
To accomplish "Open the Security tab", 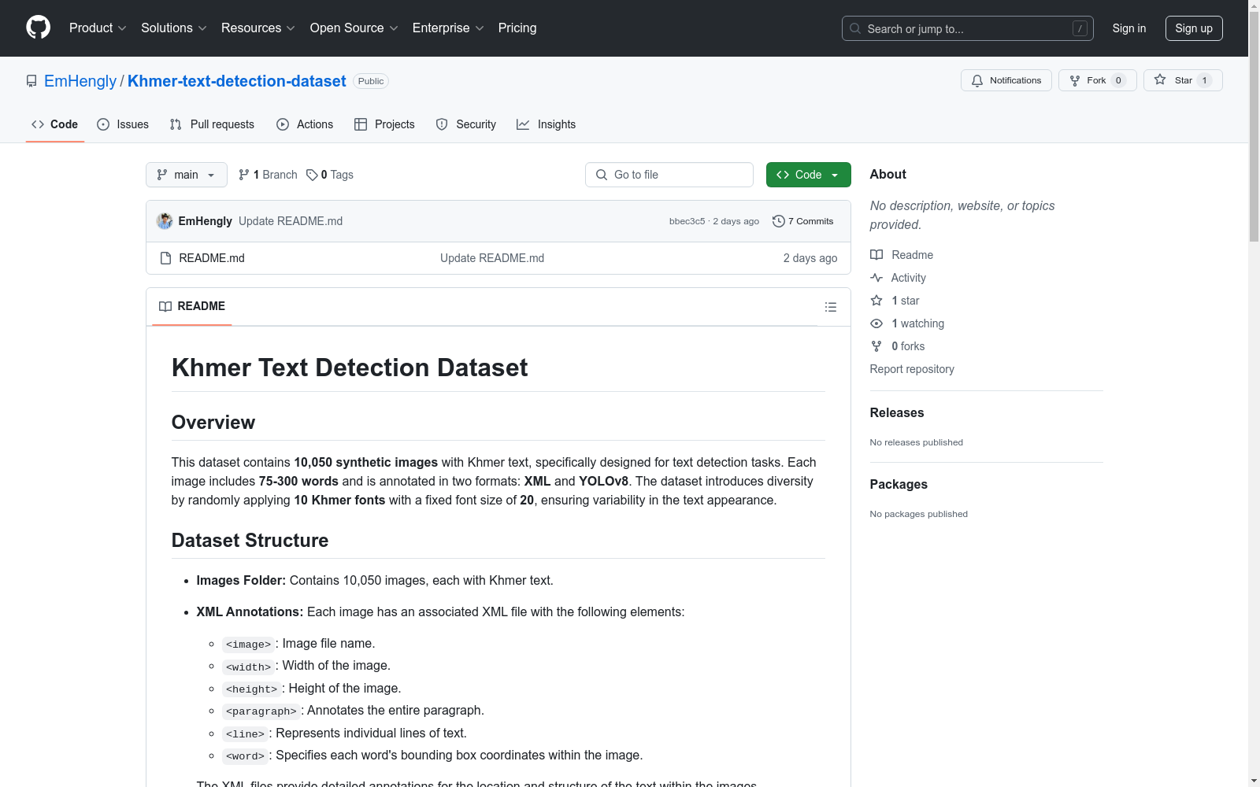I will click(x=466, y=124).
